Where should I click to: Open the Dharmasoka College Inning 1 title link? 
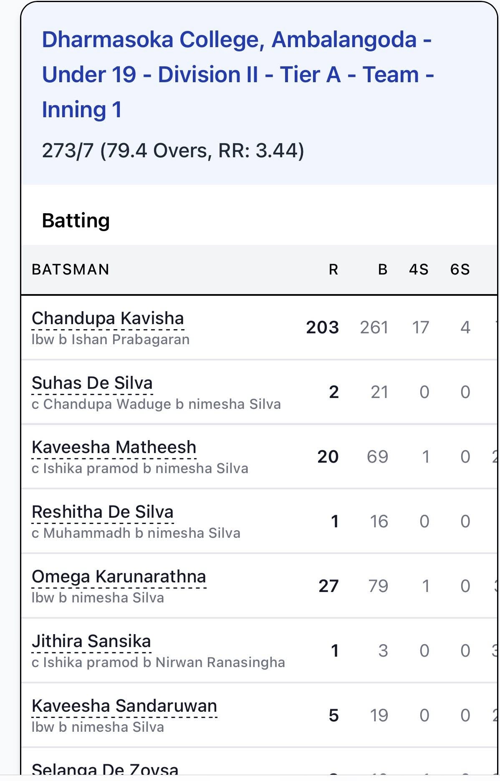click(237, 74)
